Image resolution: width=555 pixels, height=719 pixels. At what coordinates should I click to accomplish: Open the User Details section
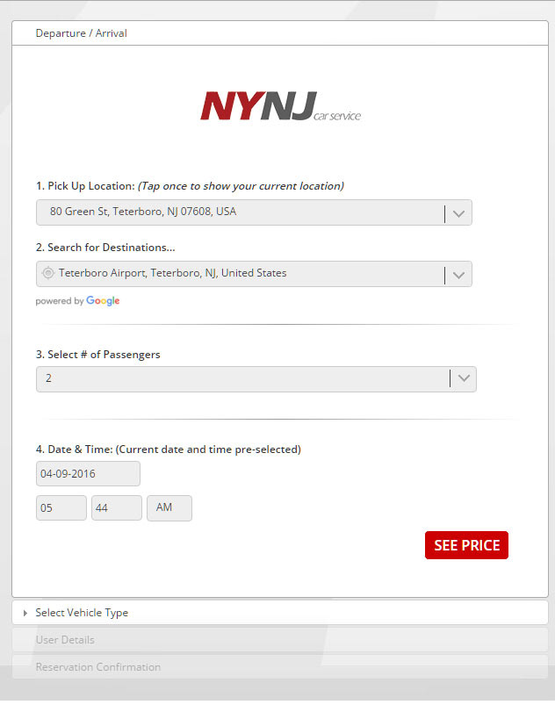pyautogui.click(x=65, y=640)
